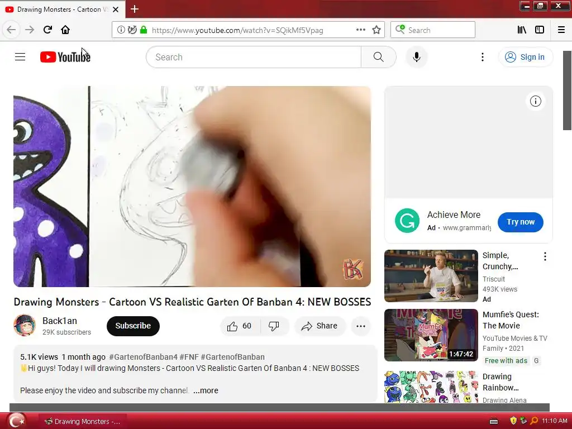
Task: Open Achieve More ad title
Action: tap(454, 214)
